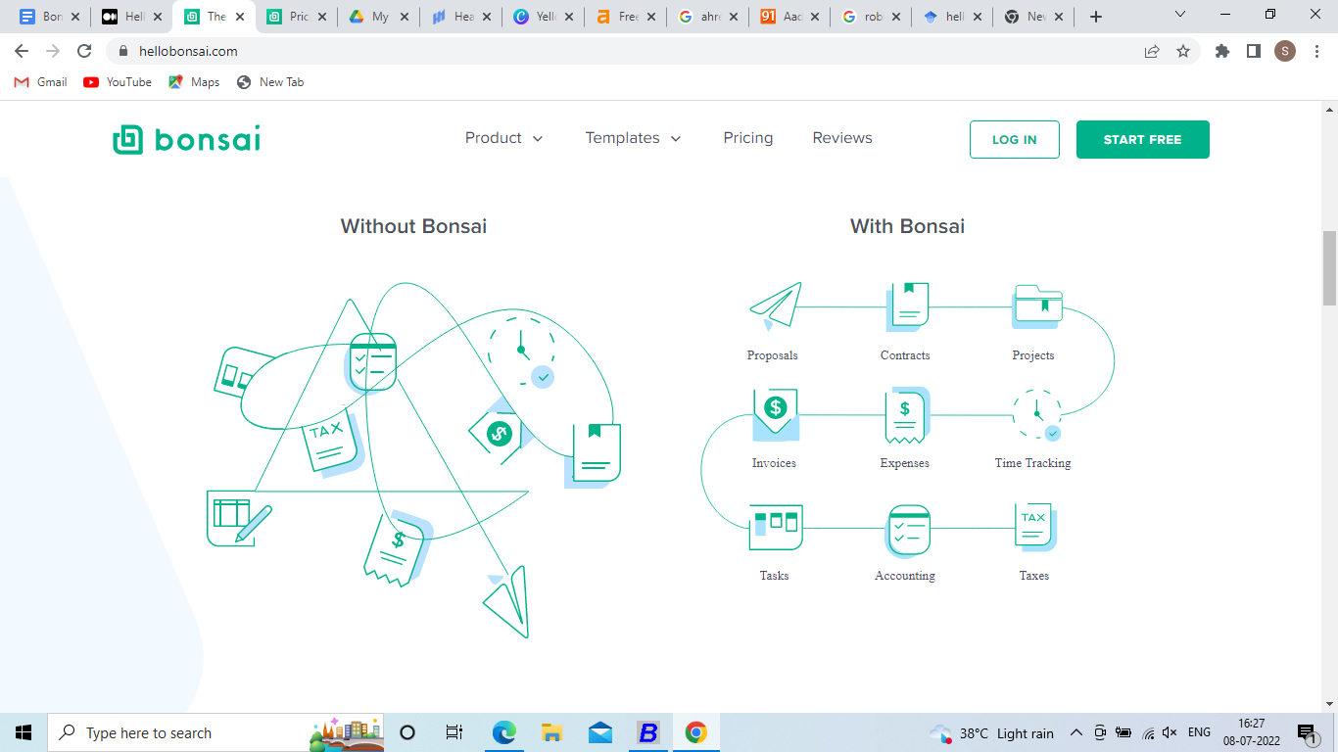Click the Taxes label
1338x752 pixels.
(x=1034, y=576)
